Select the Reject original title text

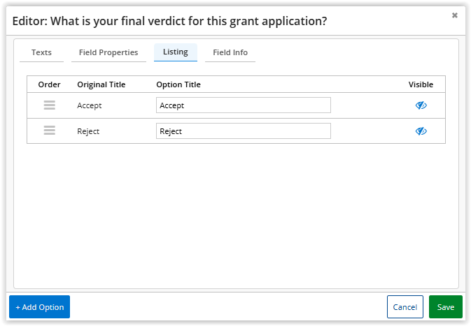pos(88,131)
